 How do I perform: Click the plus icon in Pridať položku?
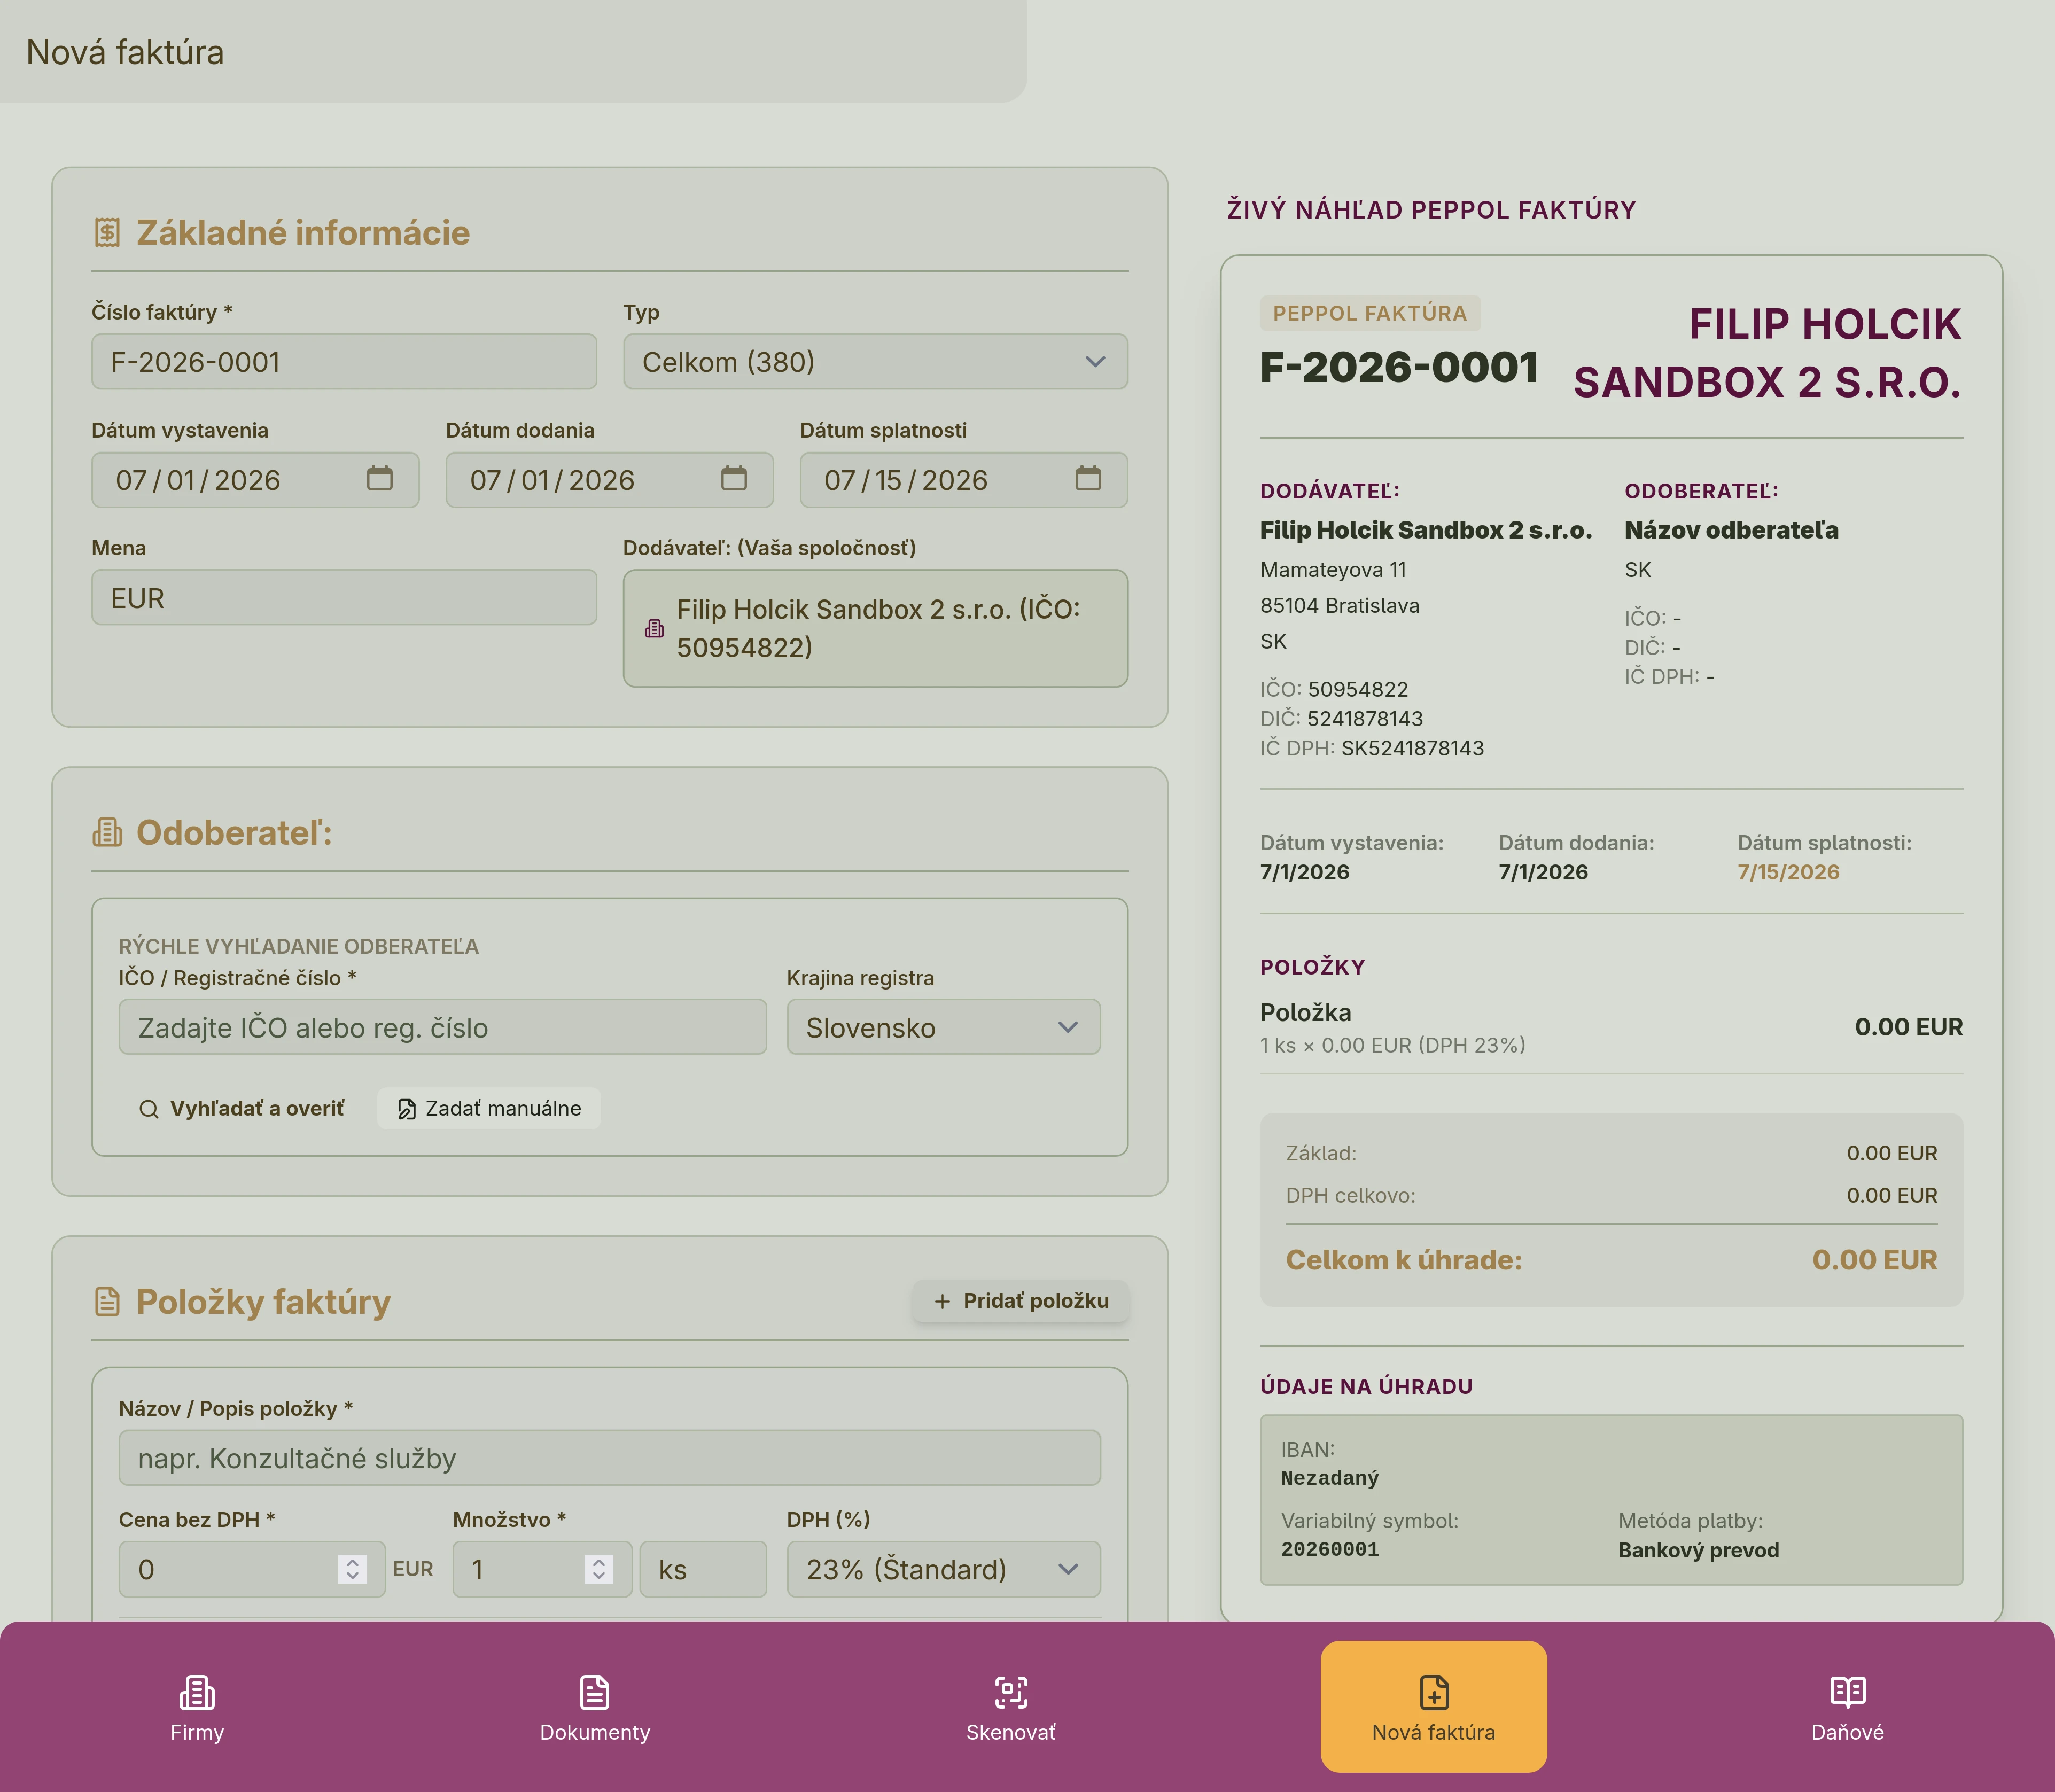tap(942, 1301)
